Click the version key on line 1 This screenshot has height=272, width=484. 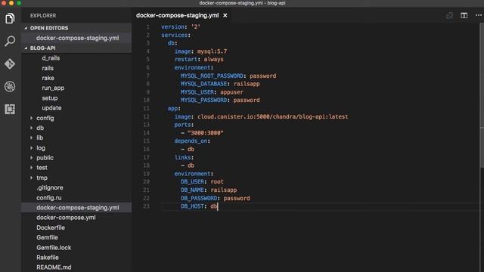[x=173, y=27]
